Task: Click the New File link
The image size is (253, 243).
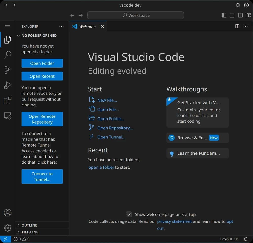Action: point(107,100)
